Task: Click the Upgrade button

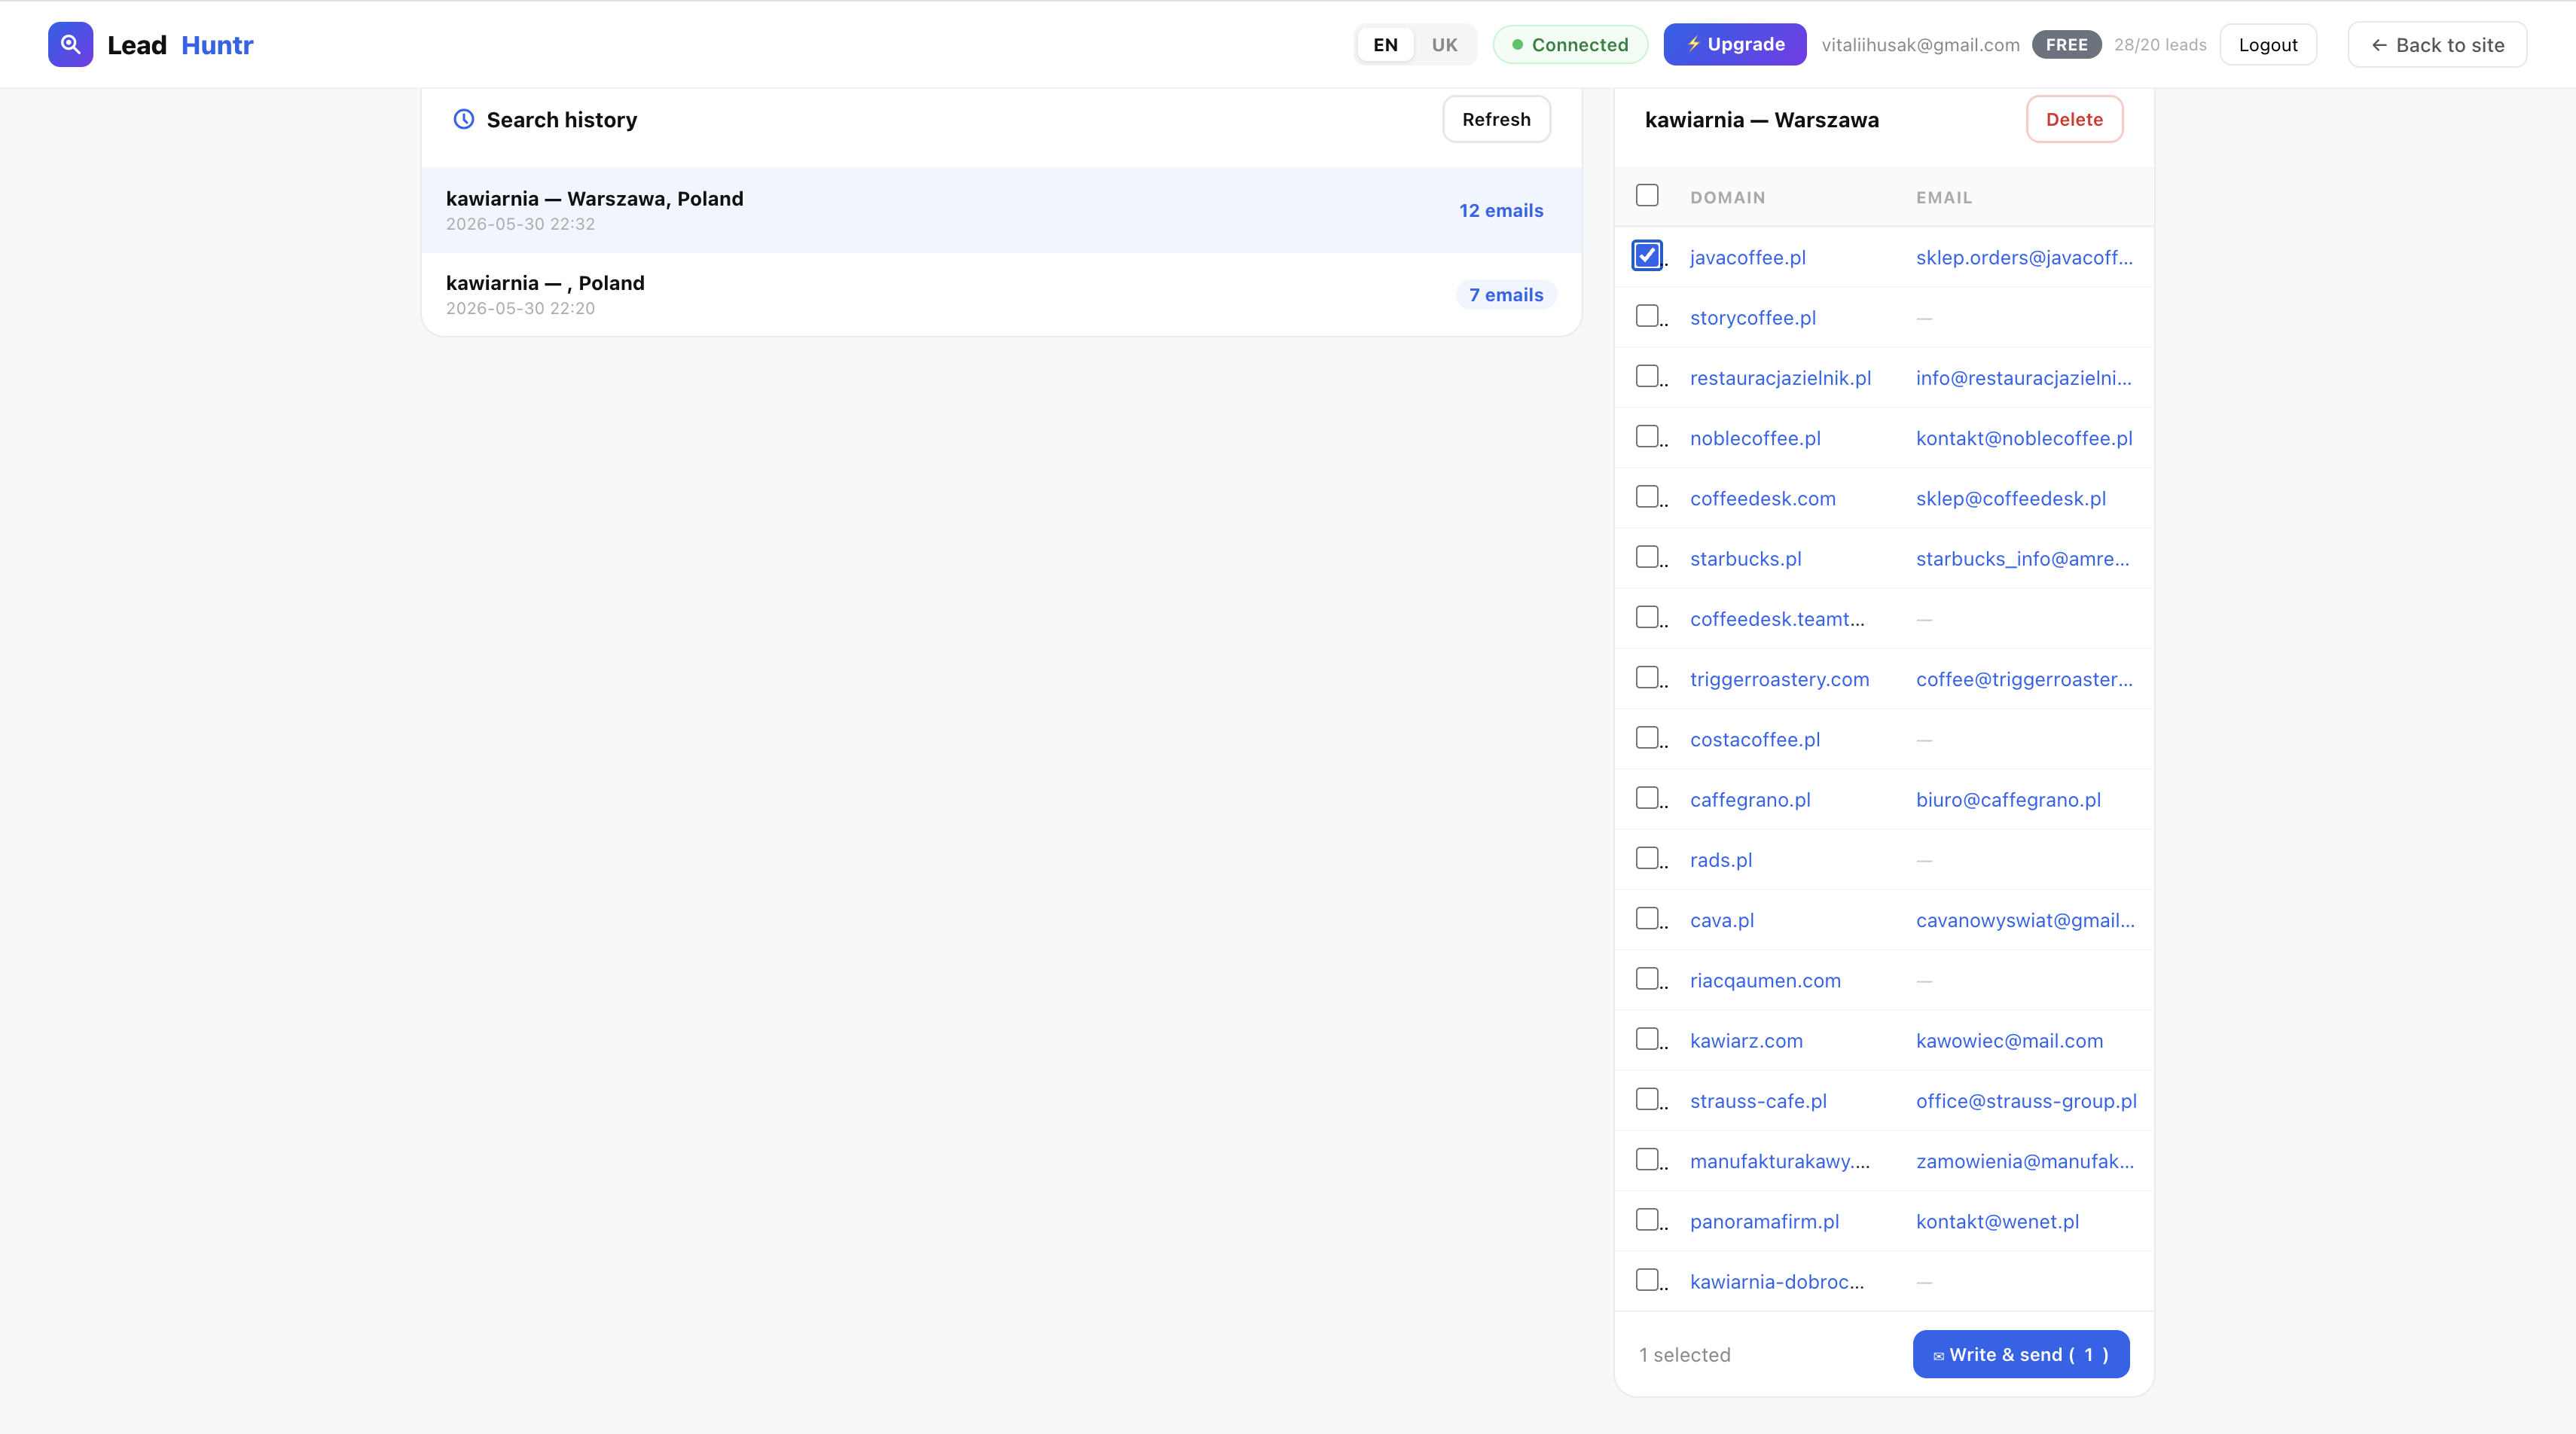Action: (x=1734, y=44)
